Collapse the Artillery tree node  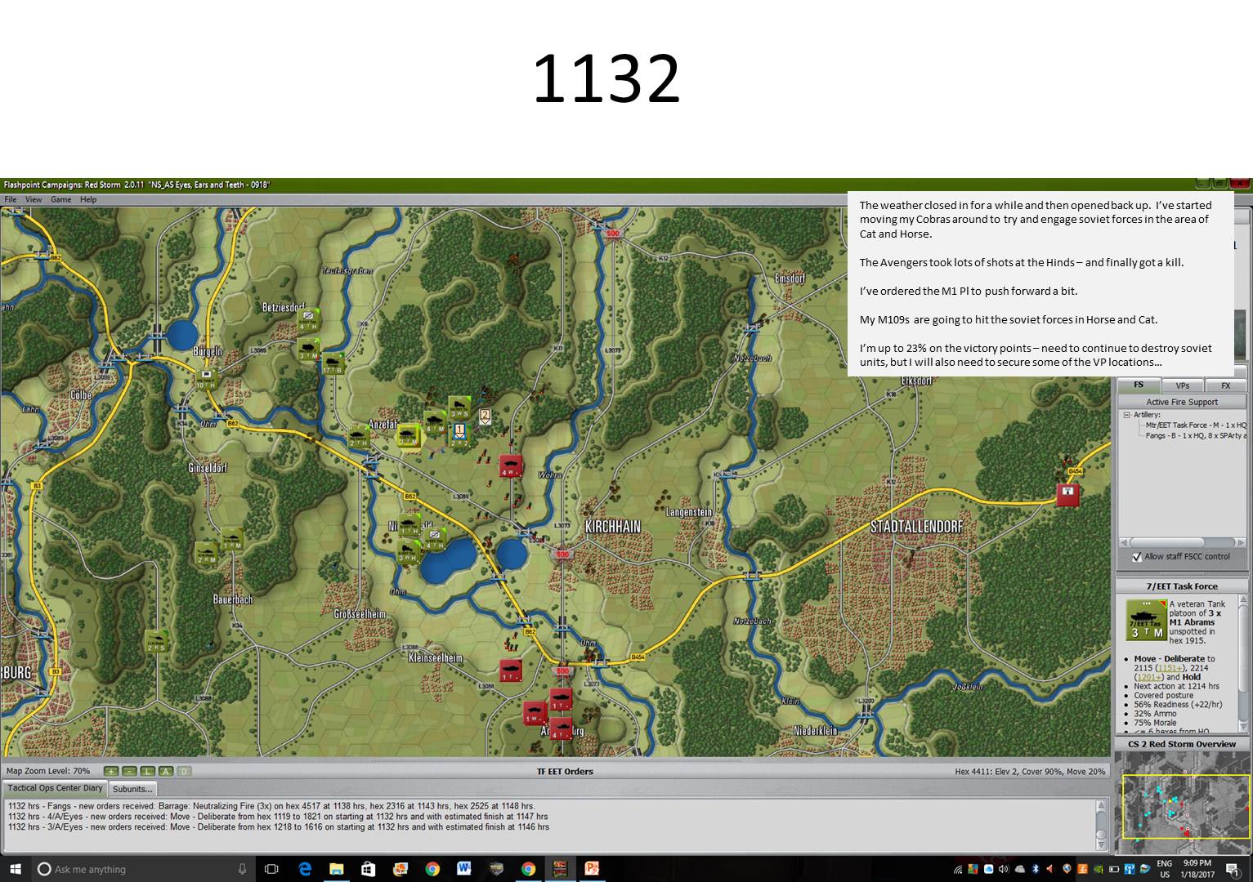(1126, 415)
